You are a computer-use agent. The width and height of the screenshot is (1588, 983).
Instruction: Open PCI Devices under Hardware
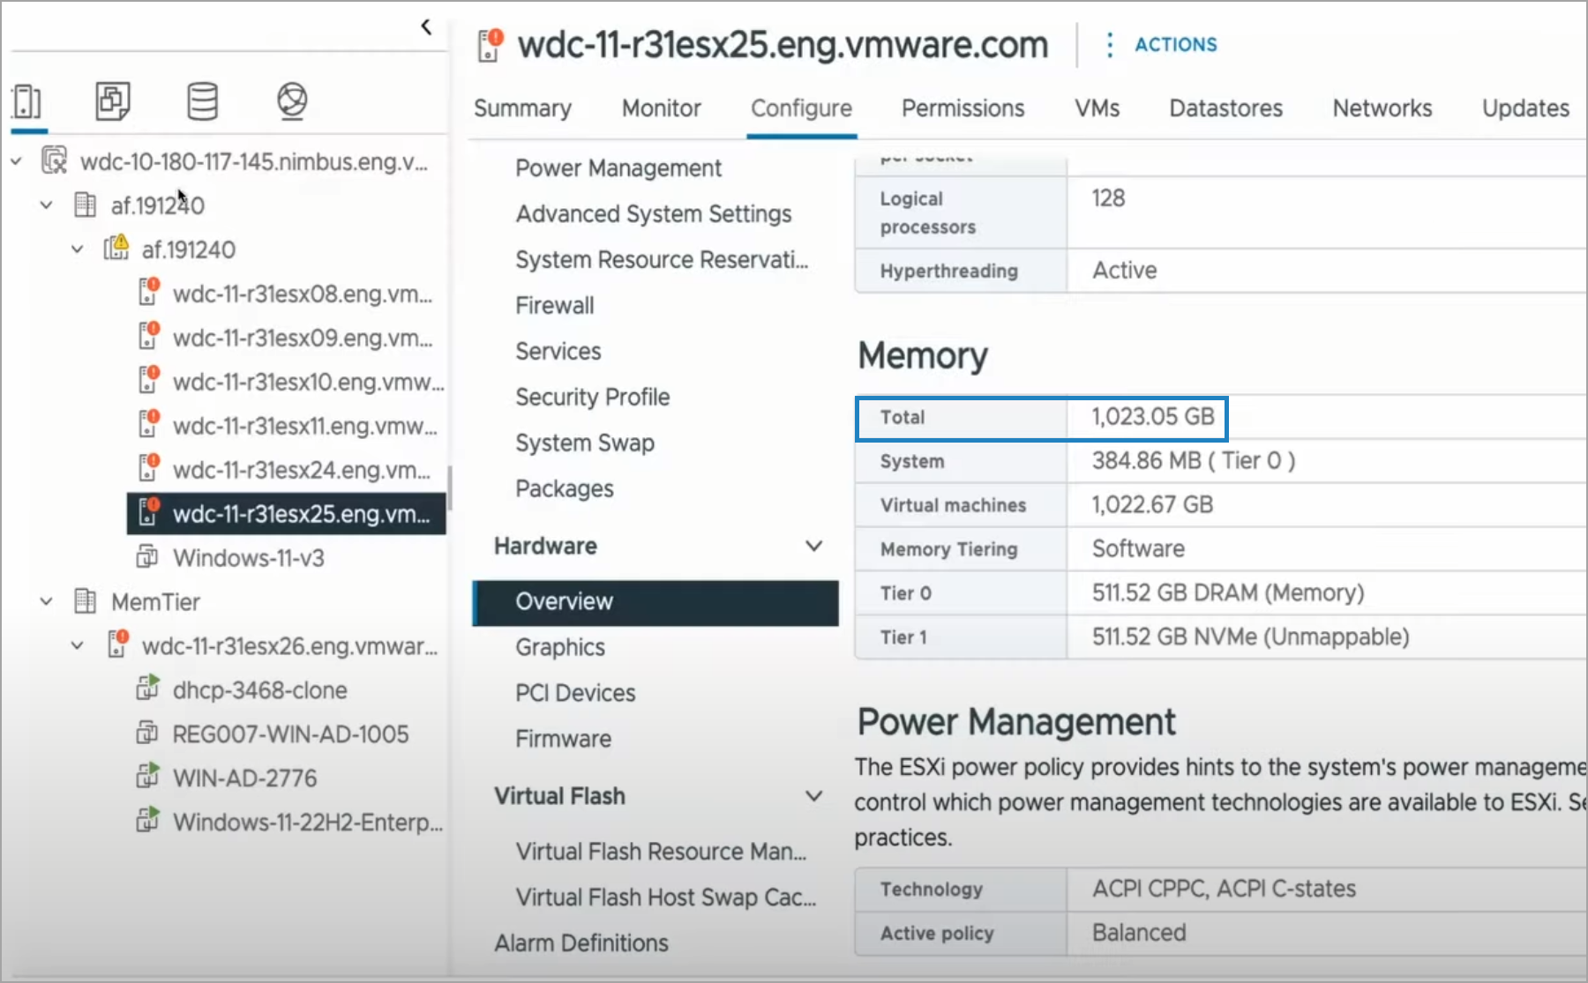575,694
